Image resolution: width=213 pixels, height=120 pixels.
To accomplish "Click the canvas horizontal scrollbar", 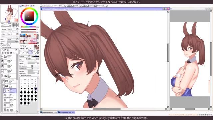I will click(x=106, y=109).
